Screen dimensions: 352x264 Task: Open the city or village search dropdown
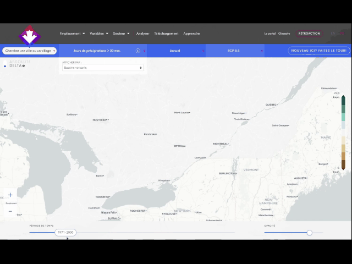pos(29,51)
